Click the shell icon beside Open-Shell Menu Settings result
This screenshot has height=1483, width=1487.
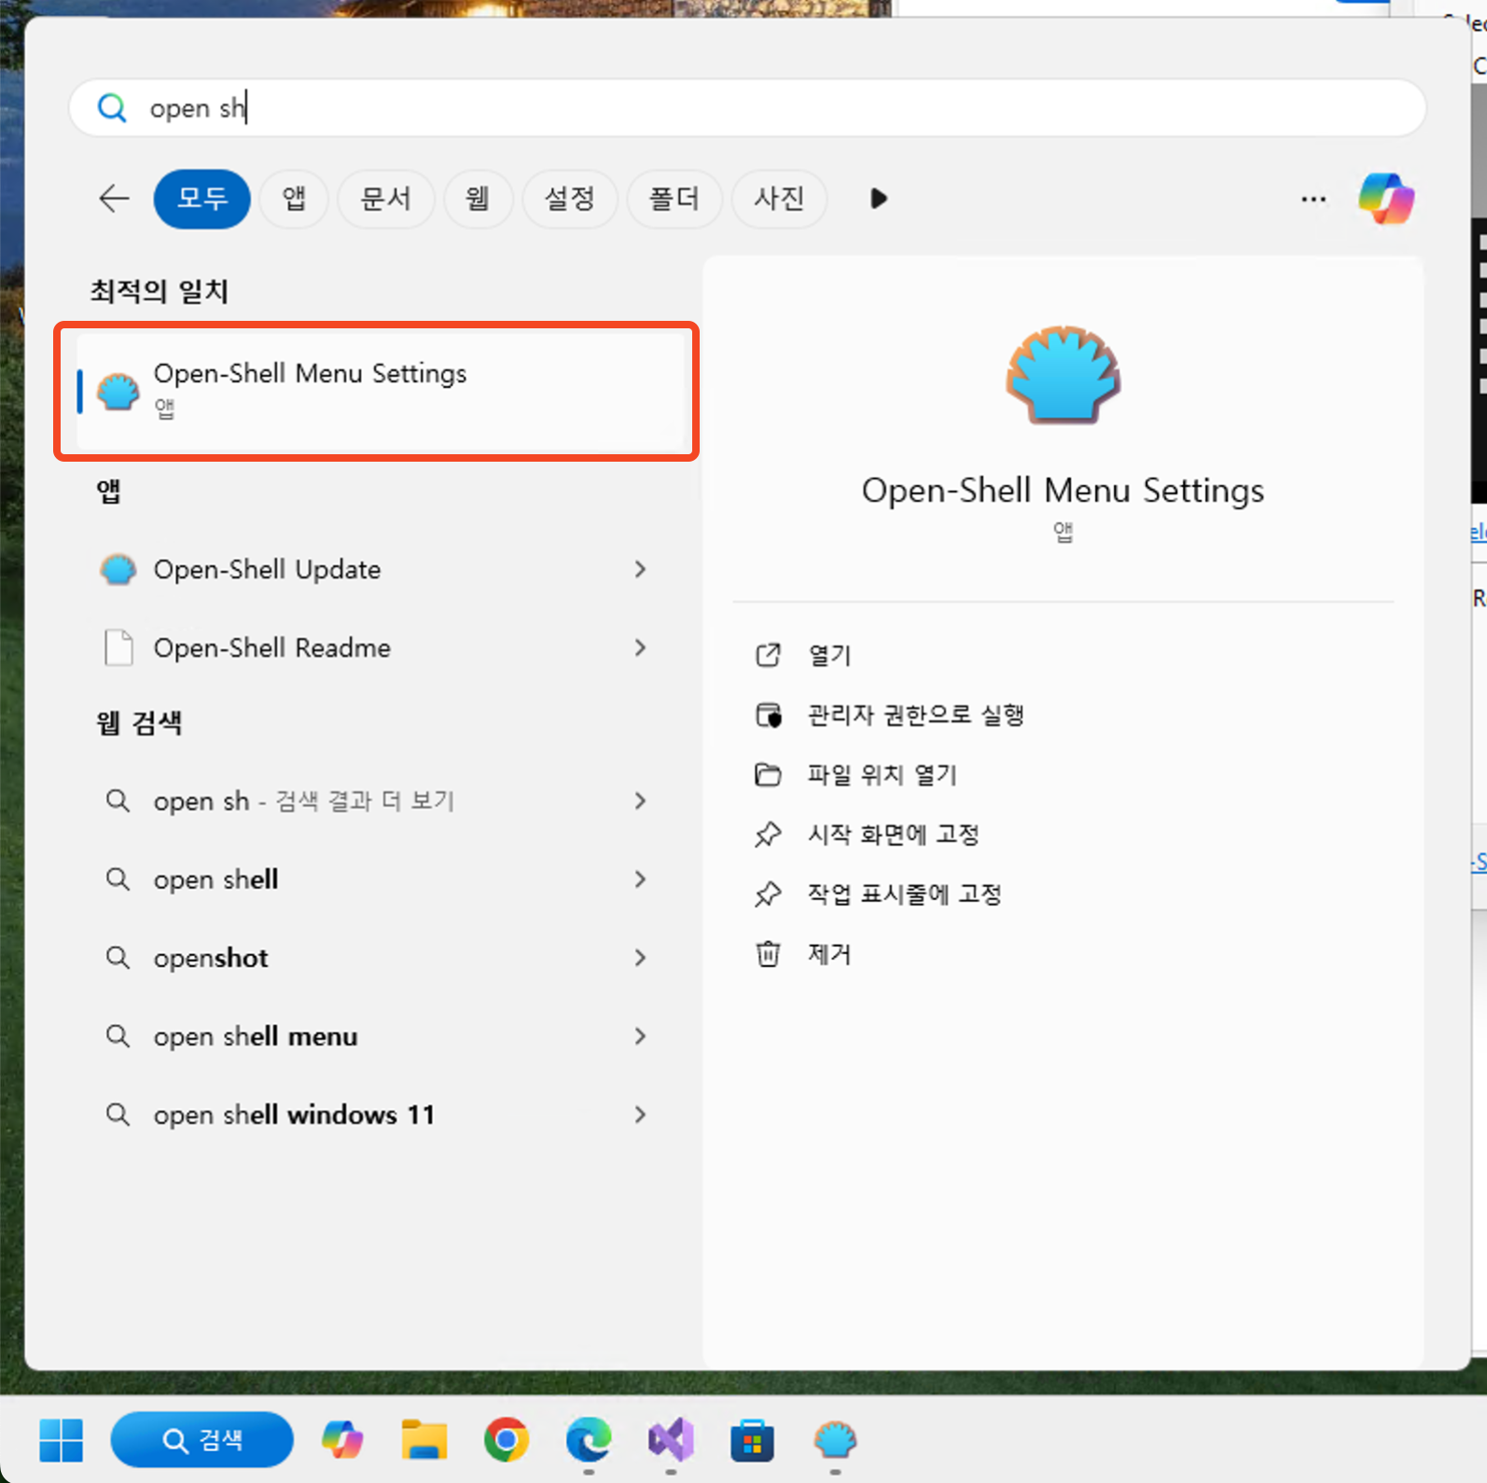pyautogui.click(x=118, y=392)
